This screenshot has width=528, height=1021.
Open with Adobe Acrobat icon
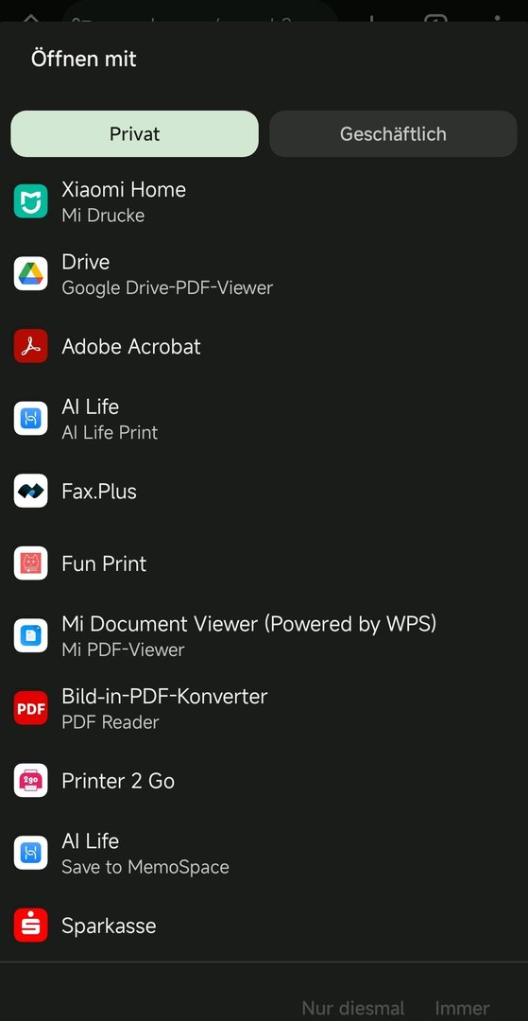tap(30, 346)
